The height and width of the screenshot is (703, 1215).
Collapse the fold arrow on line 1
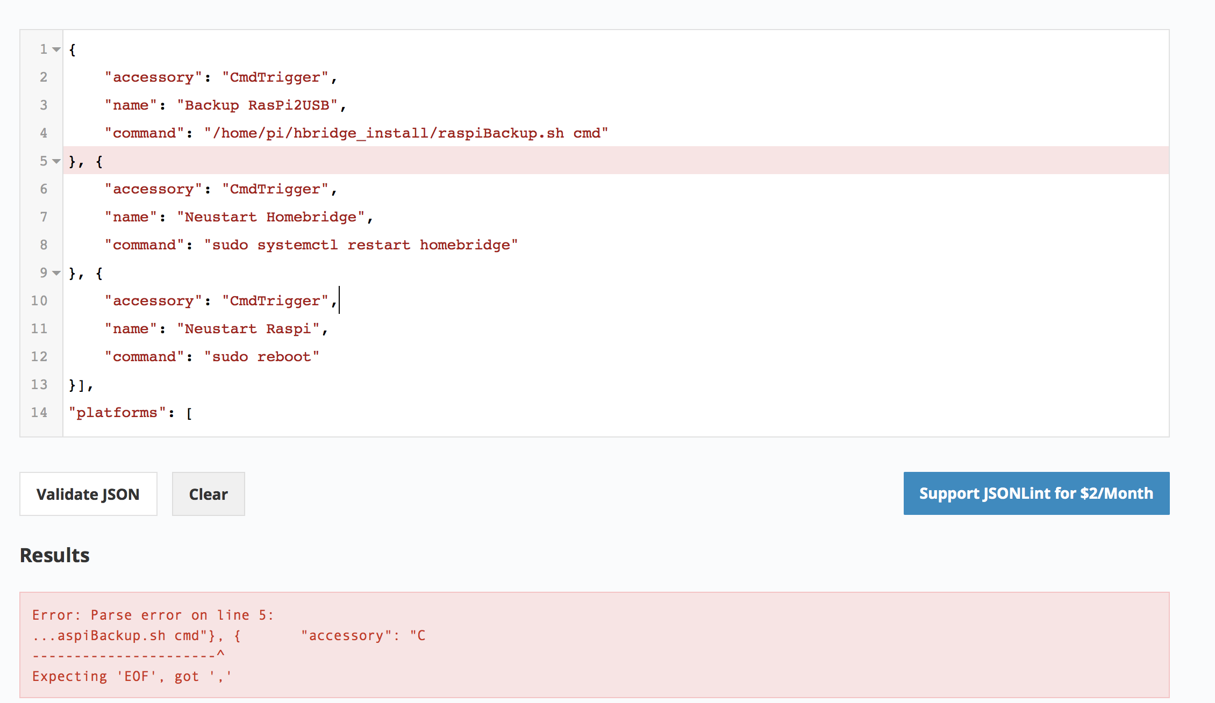[x=56, y=49]
